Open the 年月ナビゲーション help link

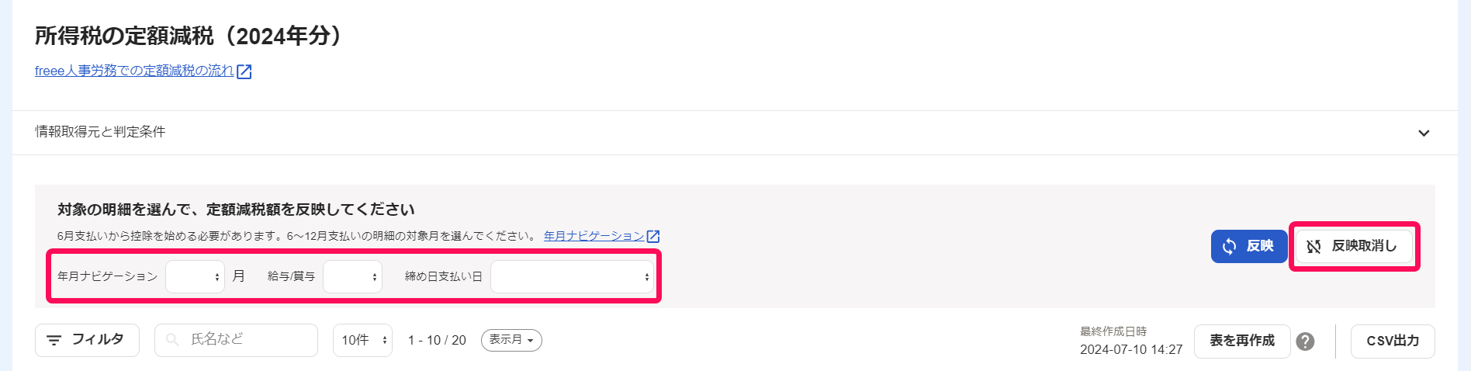click(594, 236)
